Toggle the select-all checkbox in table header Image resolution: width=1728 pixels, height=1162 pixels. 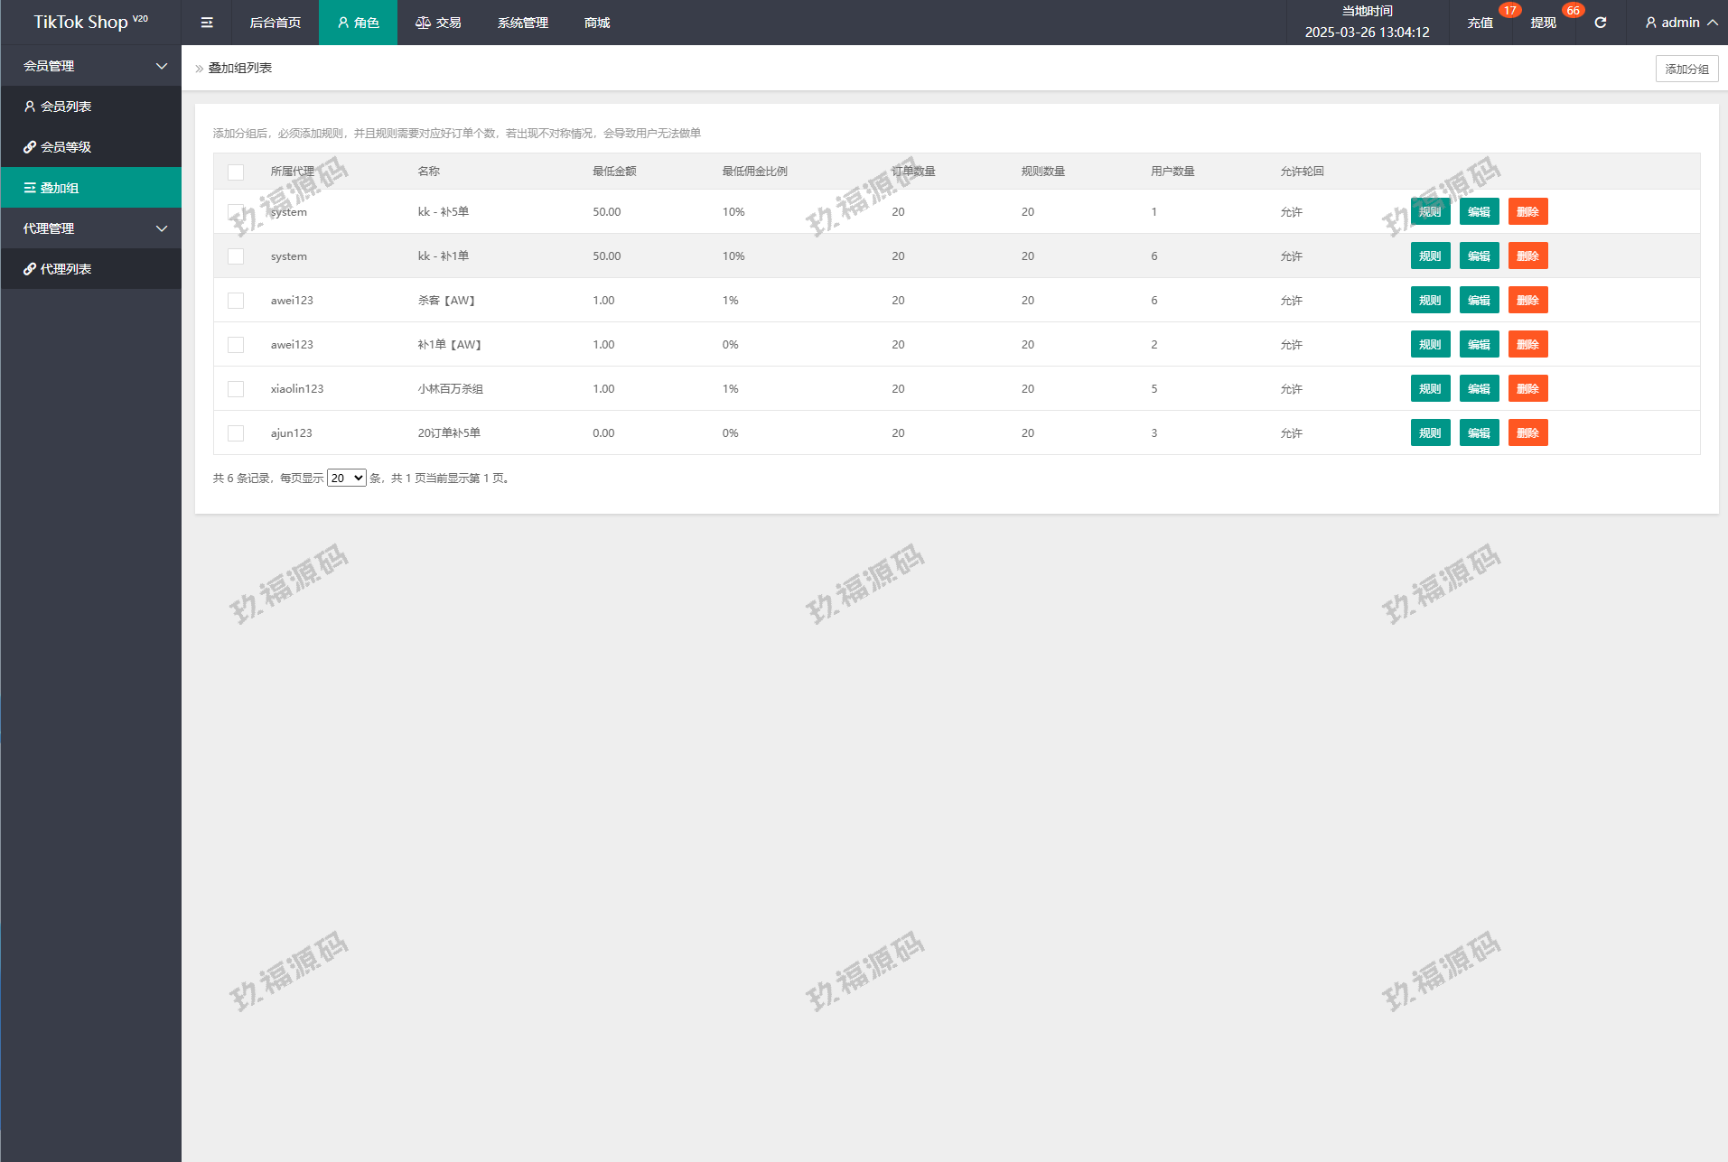pos(236,172)
